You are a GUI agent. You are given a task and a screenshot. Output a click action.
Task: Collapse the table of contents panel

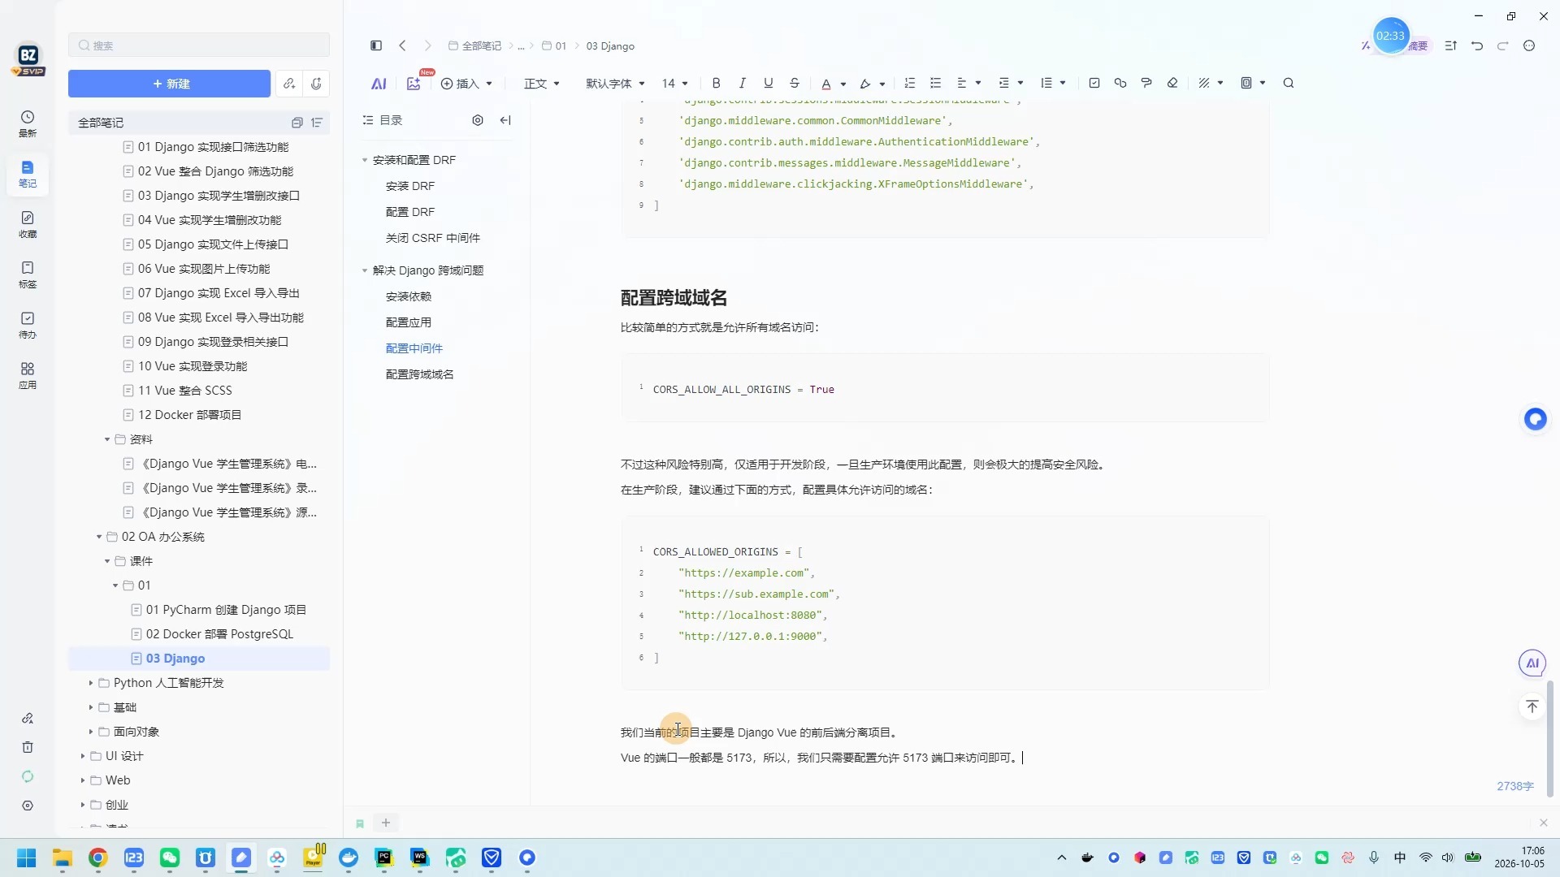coord(505,120)
